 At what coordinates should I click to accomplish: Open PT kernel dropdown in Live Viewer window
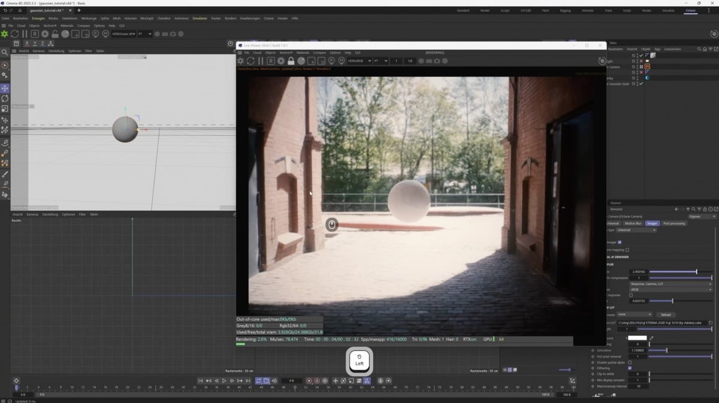coord(381,61)
